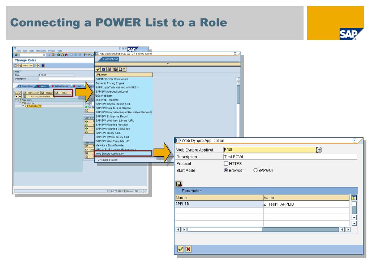Image resolution: width=370 pixels, height=277 pixels.
Task: Open value help next to the POWL field
Action: tap(319, 150)
